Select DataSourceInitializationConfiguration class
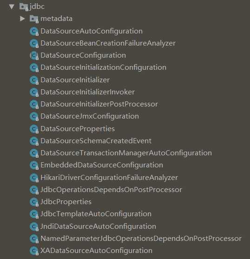 click(104, 67)
